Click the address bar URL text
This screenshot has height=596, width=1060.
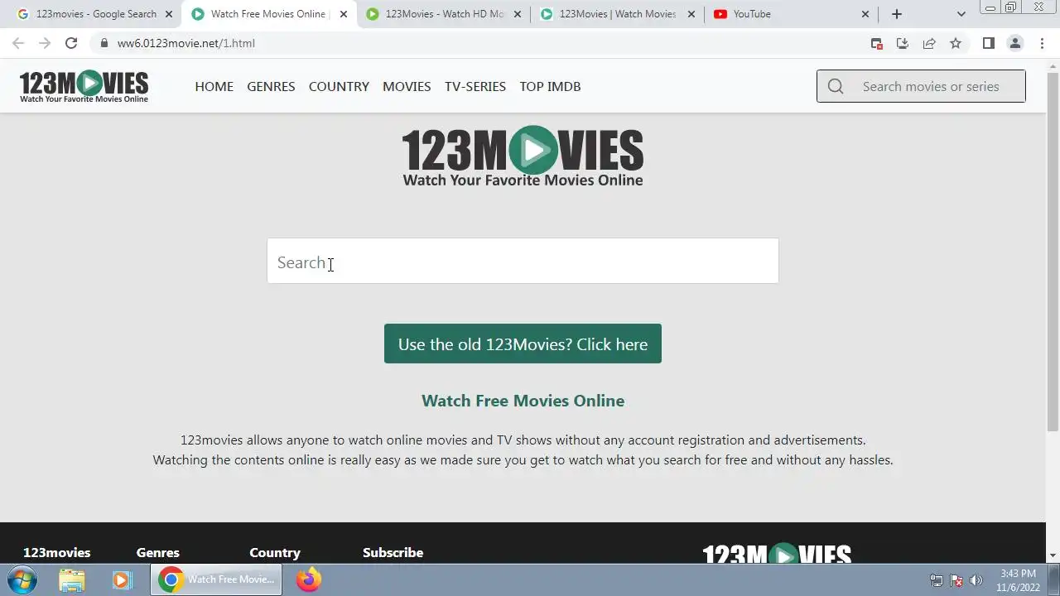(x=185, y=43)
